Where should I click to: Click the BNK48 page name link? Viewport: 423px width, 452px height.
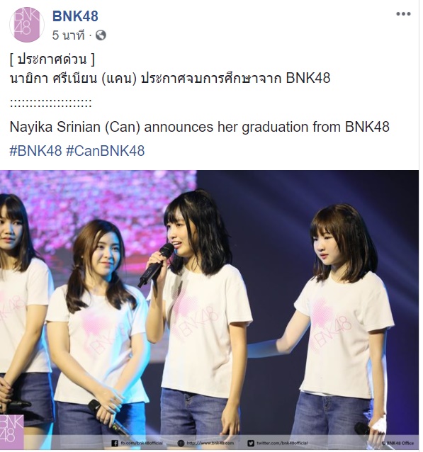(x=75, y=16)
